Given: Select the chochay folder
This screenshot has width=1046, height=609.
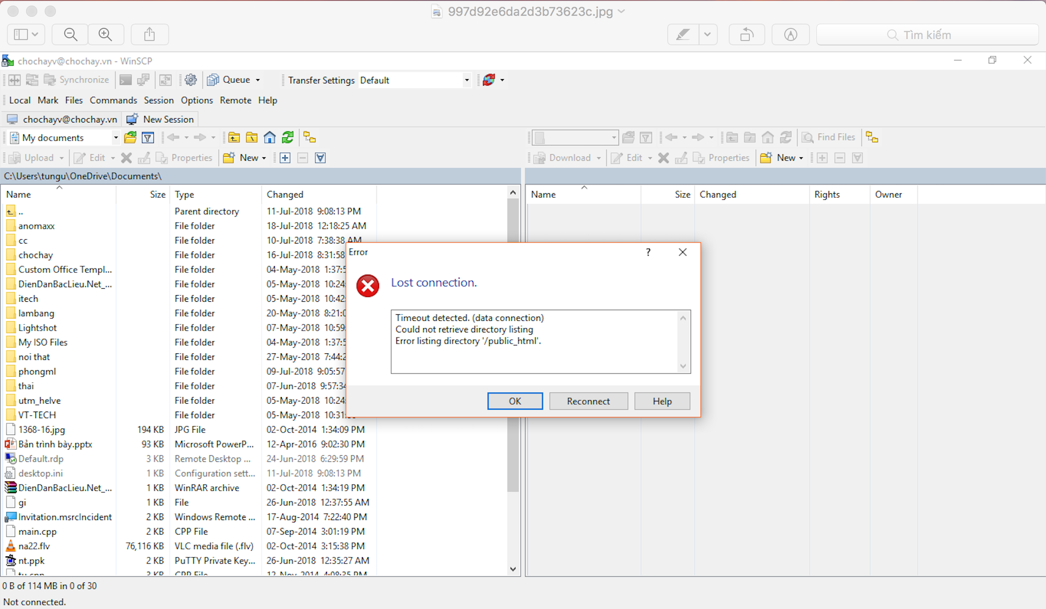Looking at the screenshot, I should pyautogui.click(x=35, y=255).
